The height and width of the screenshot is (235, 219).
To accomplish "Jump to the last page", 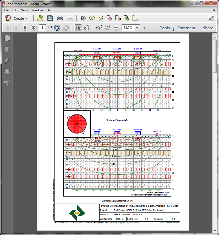I will [x=34, y=28].
